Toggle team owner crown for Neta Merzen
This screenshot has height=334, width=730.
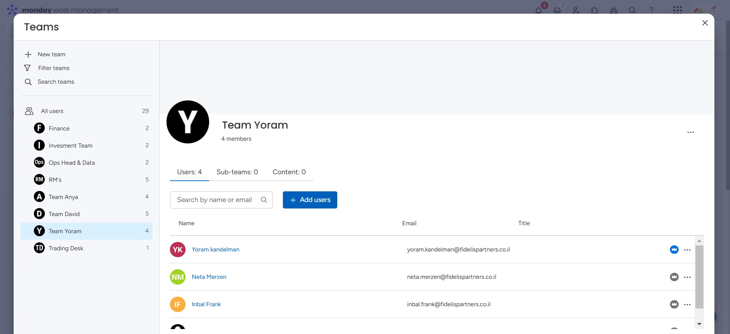point(674,277)
